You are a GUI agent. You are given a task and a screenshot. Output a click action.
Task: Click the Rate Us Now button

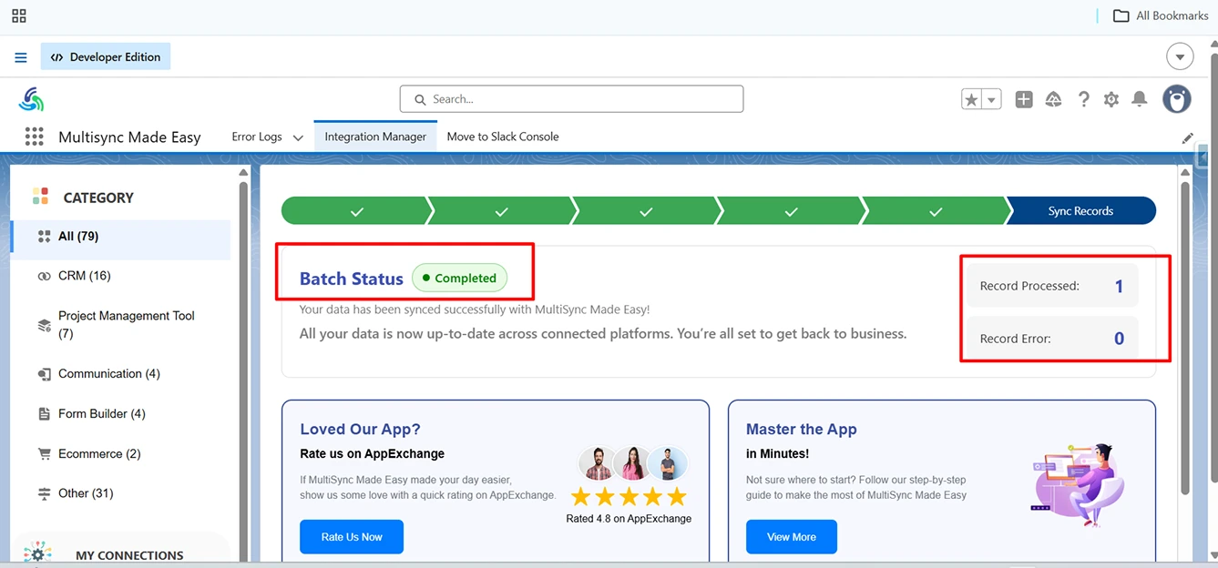tap(352, 537)
